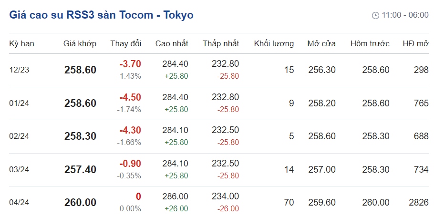Viewport: 434px width, 217px height.
Task: Click the Thay đổi column header
Action: coord(126,44)
